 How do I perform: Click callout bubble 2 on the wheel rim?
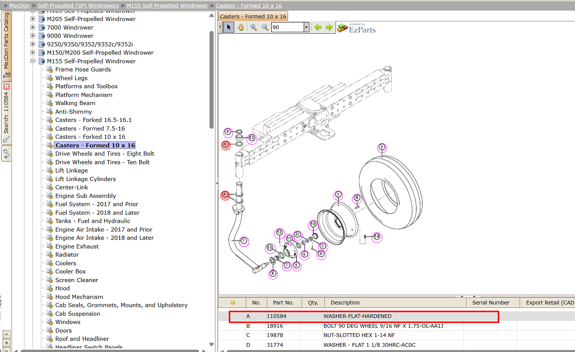click(338, 195)
